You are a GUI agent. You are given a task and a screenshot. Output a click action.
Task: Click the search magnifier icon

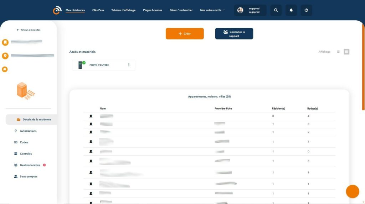(276, 10)
